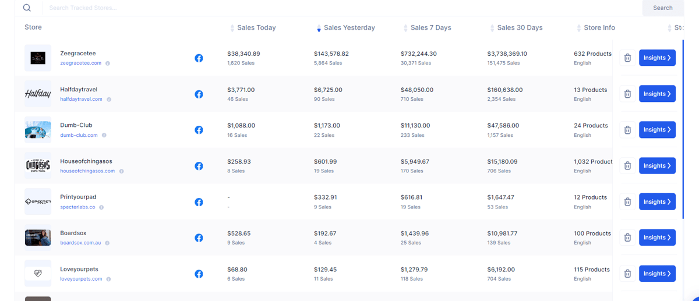
Task: Open Insights for Zeegracetee
Action: (657, 58)
